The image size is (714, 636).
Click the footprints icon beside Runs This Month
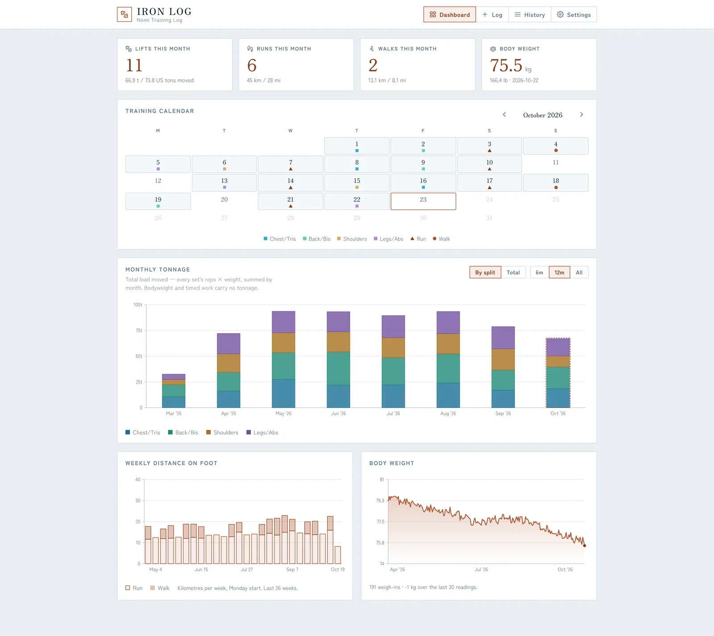250,49
